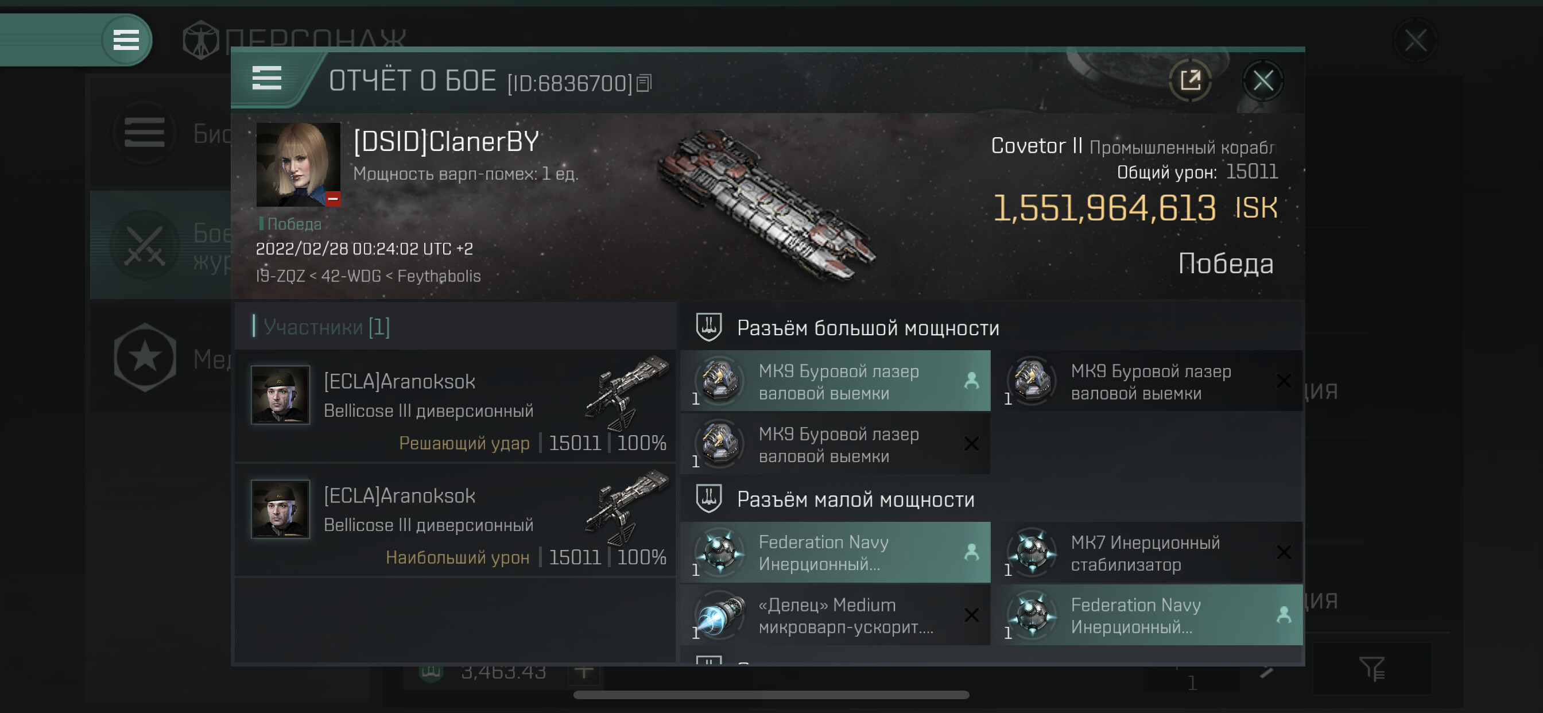
Task: Open Aranoksok's final blow portrait
Action: (x=280, y=395)
